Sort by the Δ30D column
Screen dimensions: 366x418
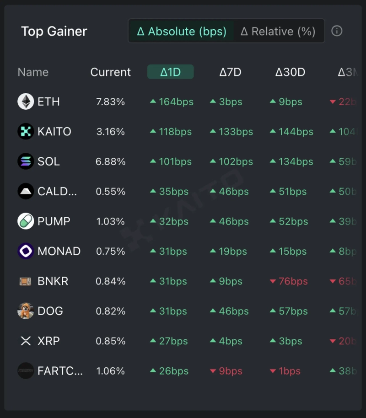290,72
